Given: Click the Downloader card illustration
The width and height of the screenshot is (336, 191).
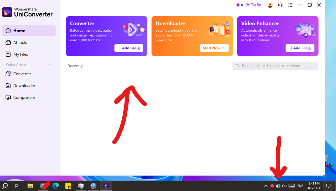Looking at the screenshot, I should tap(220, 29).
